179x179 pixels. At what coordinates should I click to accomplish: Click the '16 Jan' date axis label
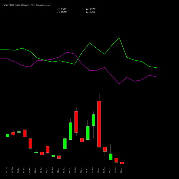point(93,170)
